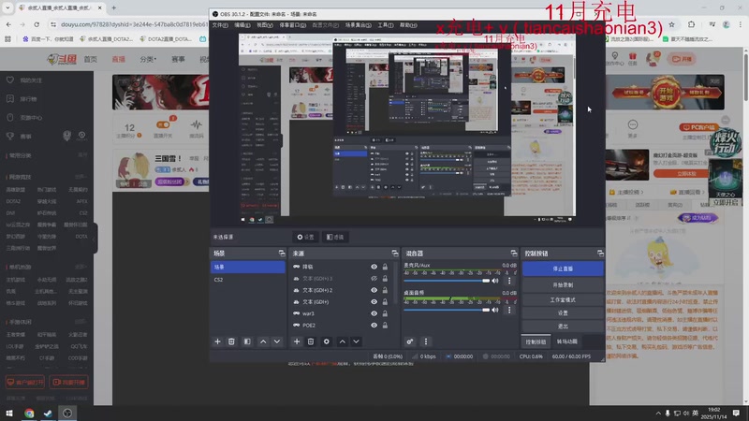The width and height of the screenshot is (749, 421).
Task: Open the Windows Start menu
Action: coord(8,414)
